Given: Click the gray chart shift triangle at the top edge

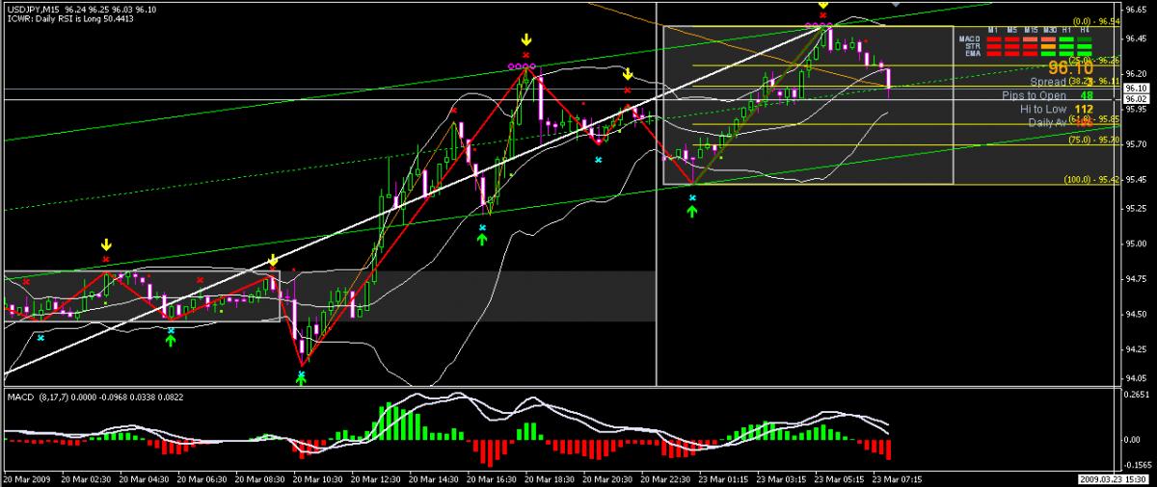Looking at the screenshot, I should 896,4.
